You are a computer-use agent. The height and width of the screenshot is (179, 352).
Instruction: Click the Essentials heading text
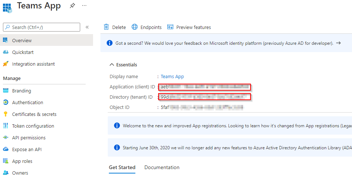127,65
